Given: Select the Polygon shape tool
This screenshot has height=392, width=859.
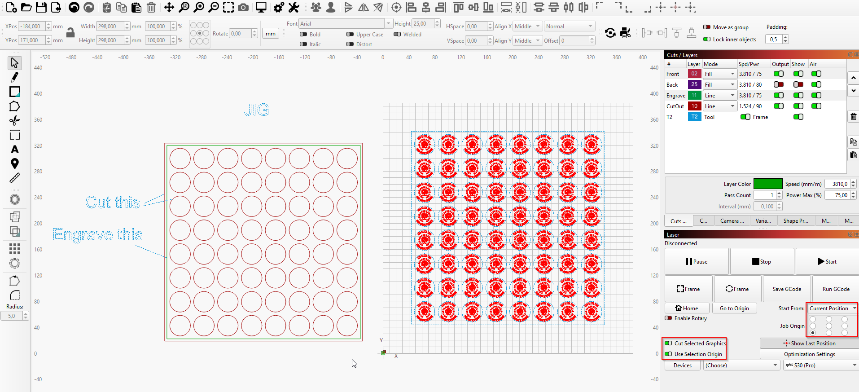Looking at the screenshot, I should 14,106.
